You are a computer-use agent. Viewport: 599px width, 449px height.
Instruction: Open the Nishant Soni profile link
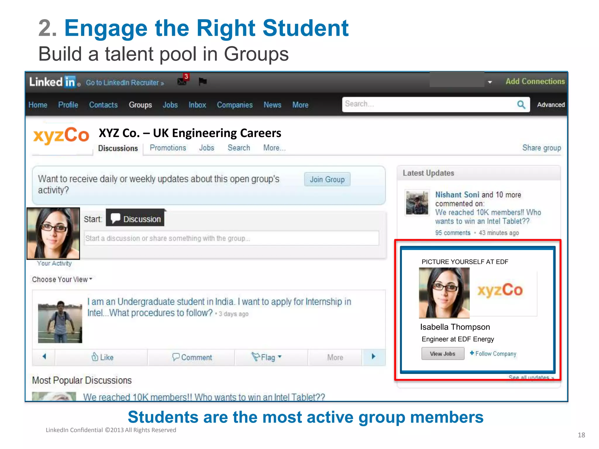click(x=457, y=195)
